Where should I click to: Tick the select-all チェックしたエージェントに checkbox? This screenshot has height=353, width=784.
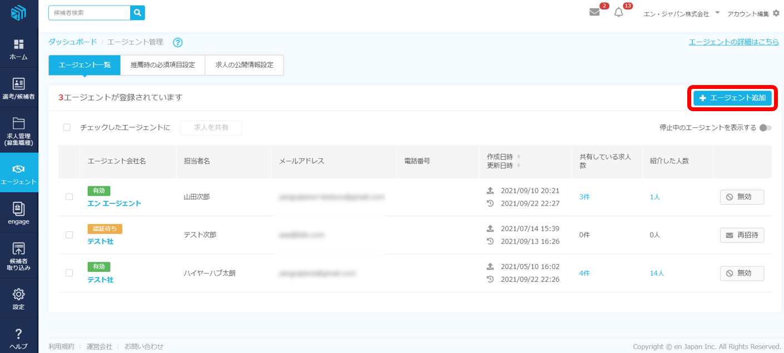tap(67, 127)
